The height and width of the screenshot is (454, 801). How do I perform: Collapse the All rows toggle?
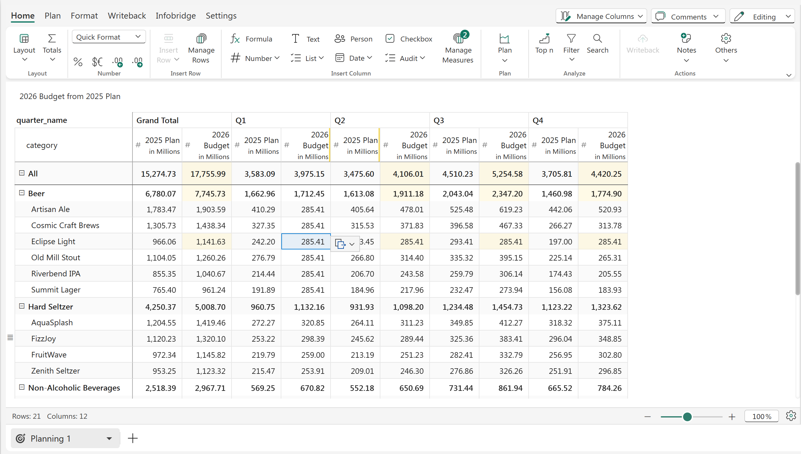click(22, 173)
